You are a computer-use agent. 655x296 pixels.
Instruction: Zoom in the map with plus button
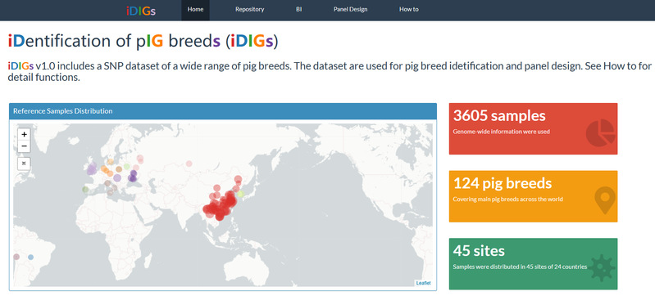(25, 134)
